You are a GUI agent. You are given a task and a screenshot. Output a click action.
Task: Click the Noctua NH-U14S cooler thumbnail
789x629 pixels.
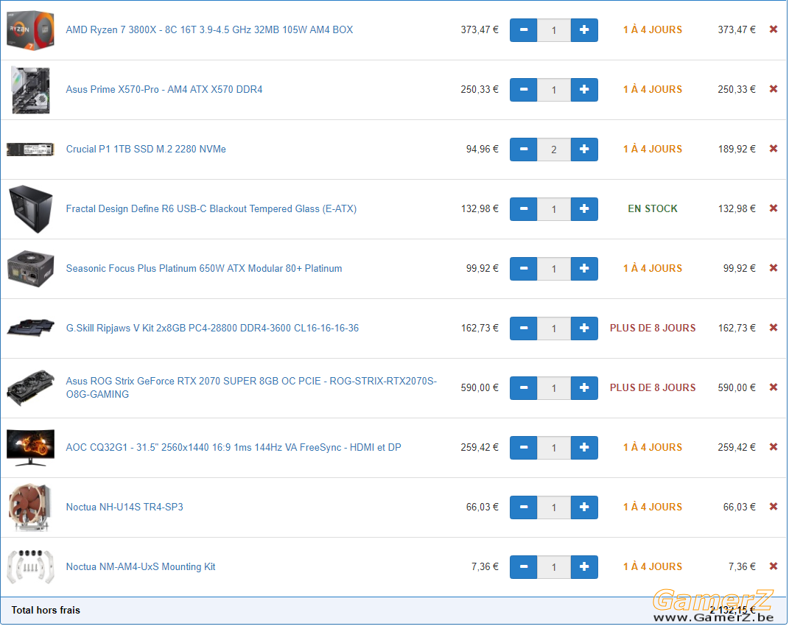[x=31, y=507]
